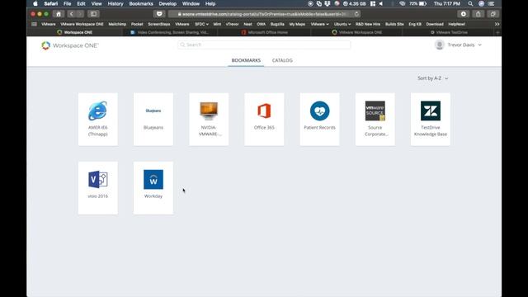
Task: Select VMware TestDrive browser tab
Action: click(x=449, y=32)
